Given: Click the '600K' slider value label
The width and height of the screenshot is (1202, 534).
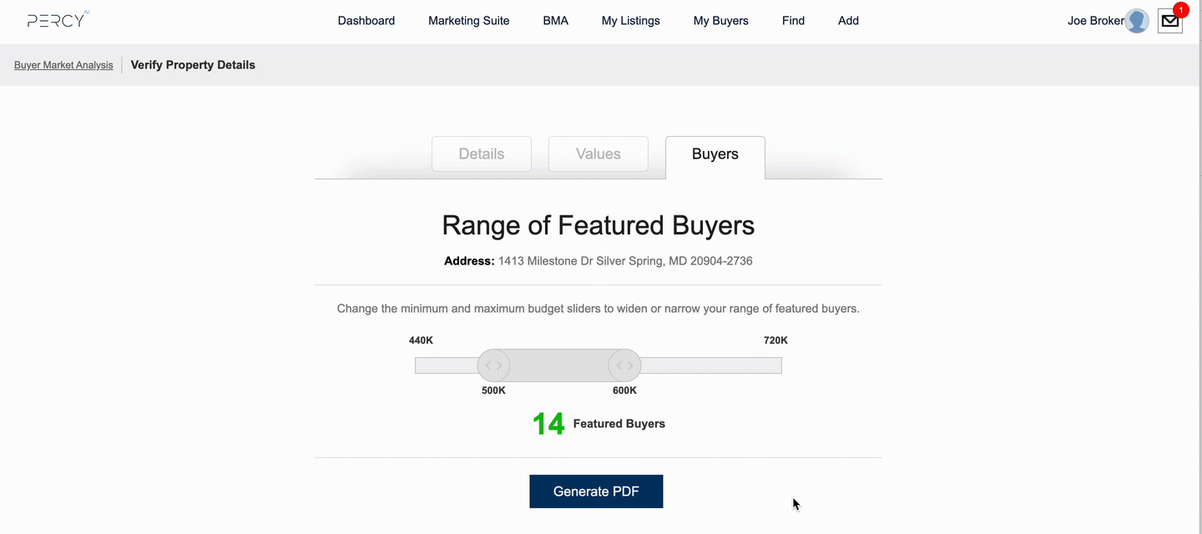Looking at the screenshot, I should pyautogui.click(x=624, y=390).
